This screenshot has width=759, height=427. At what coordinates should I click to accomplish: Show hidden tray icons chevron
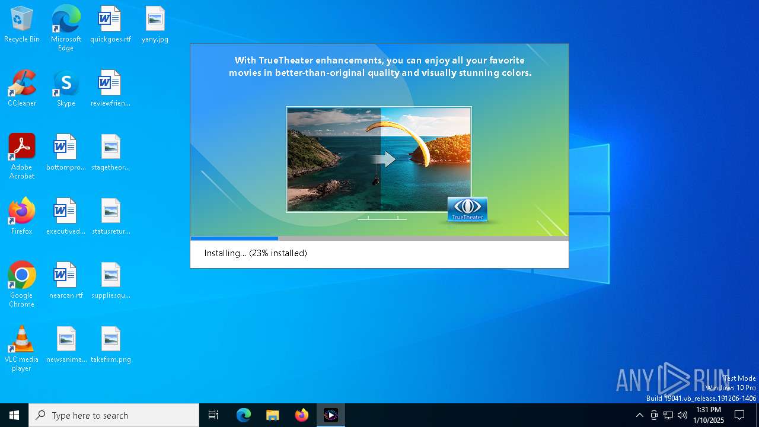point(639,415)
